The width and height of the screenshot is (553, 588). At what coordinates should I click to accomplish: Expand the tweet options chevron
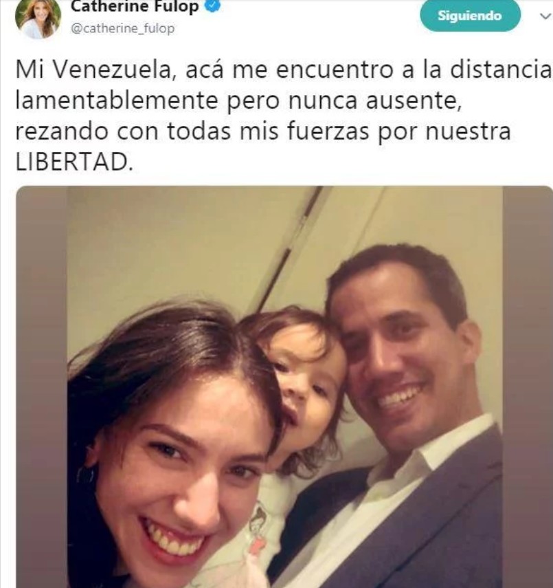(545, 16)
